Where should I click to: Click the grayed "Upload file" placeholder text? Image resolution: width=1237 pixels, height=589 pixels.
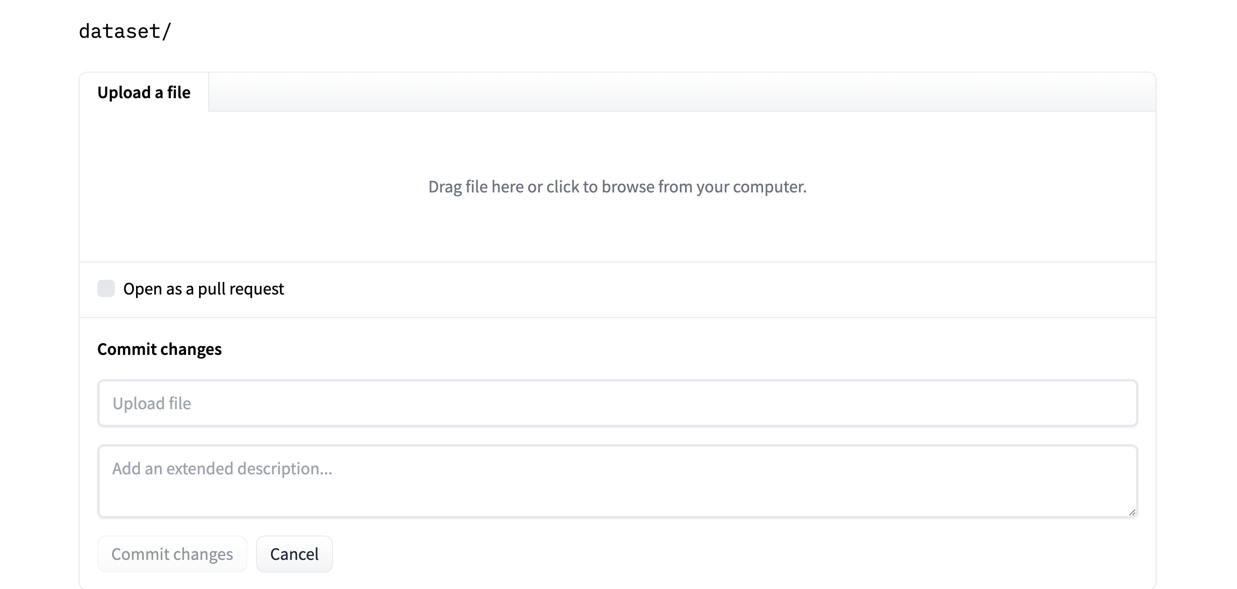point(152,403)
